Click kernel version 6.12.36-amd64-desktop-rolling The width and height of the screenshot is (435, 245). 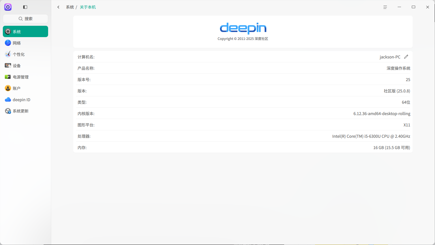(x=382, y=114)
